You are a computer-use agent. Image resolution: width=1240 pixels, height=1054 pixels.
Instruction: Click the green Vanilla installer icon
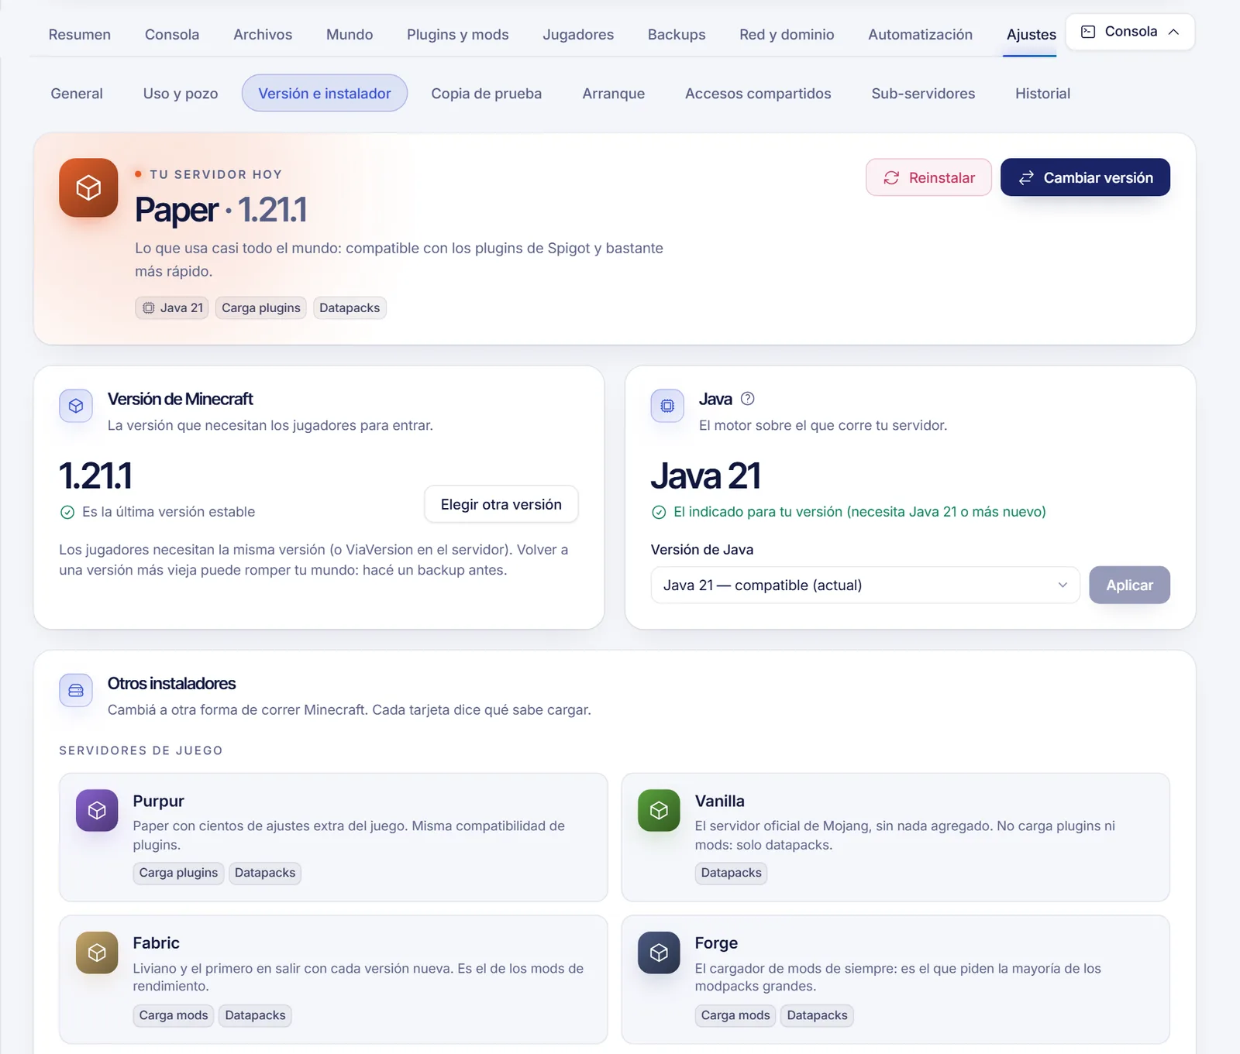point(659,810)
